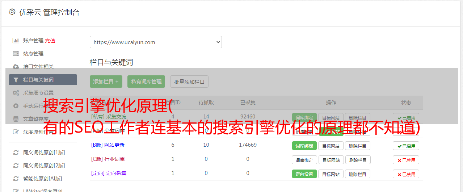The image size is (463, 192).
Task: Click the play icon for 手动运行
Action: tap(16, 106)
